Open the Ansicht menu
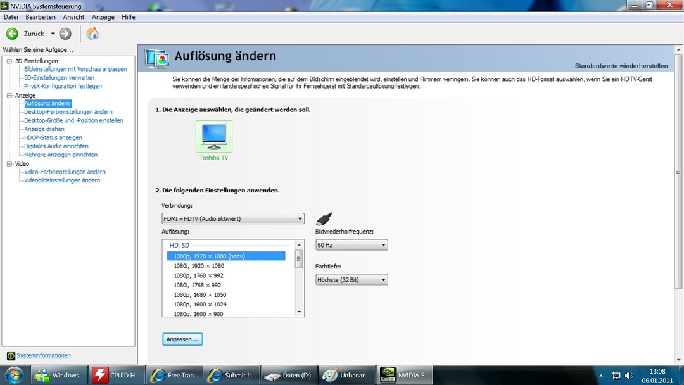The width and height of the screenshot is (684, 385). (x=73, y=17)
